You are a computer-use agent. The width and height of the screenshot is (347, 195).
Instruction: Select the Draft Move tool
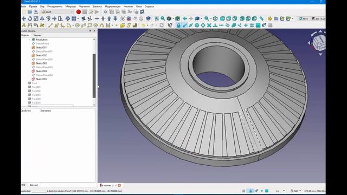click(x=24, y=18)
